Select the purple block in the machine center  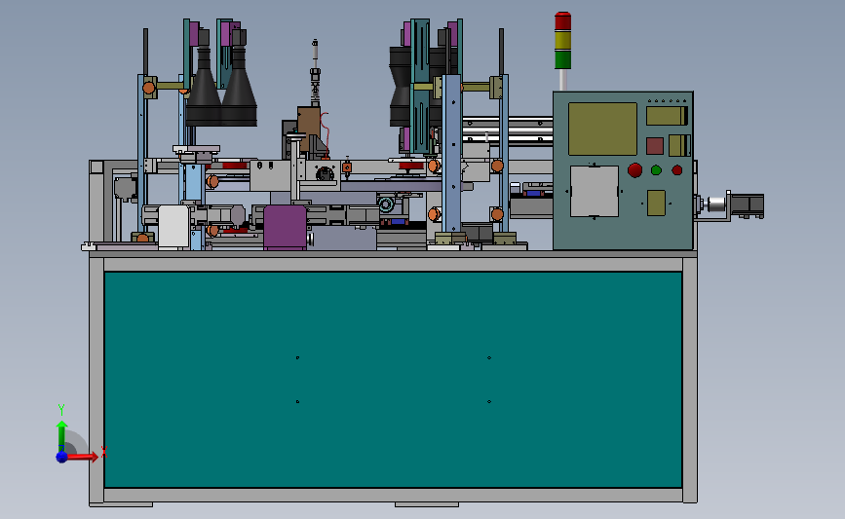[286, 227]
